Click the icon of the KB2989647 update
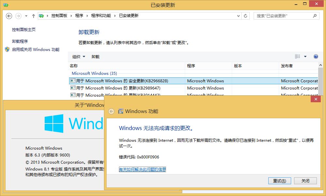326x196 pixels. [73, 88]
